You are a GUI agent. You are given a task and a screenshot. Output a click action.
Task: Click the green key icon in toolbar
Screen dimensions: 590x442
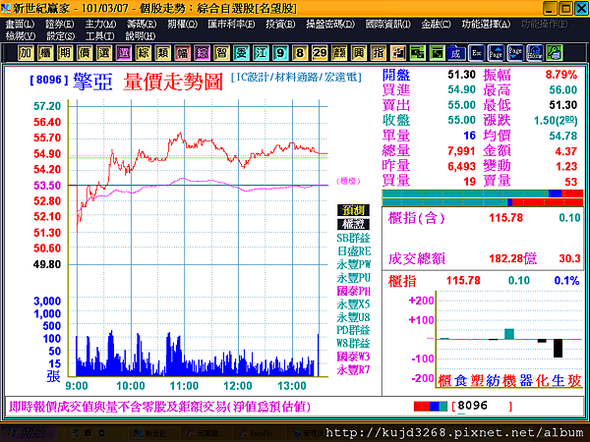[555, 53]
